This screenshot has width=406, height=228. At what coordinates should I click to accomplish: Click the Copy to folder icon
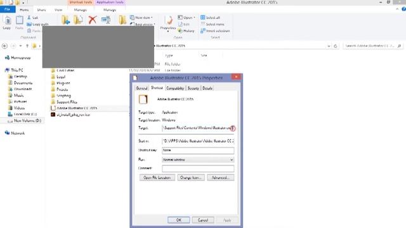[78, 20]
